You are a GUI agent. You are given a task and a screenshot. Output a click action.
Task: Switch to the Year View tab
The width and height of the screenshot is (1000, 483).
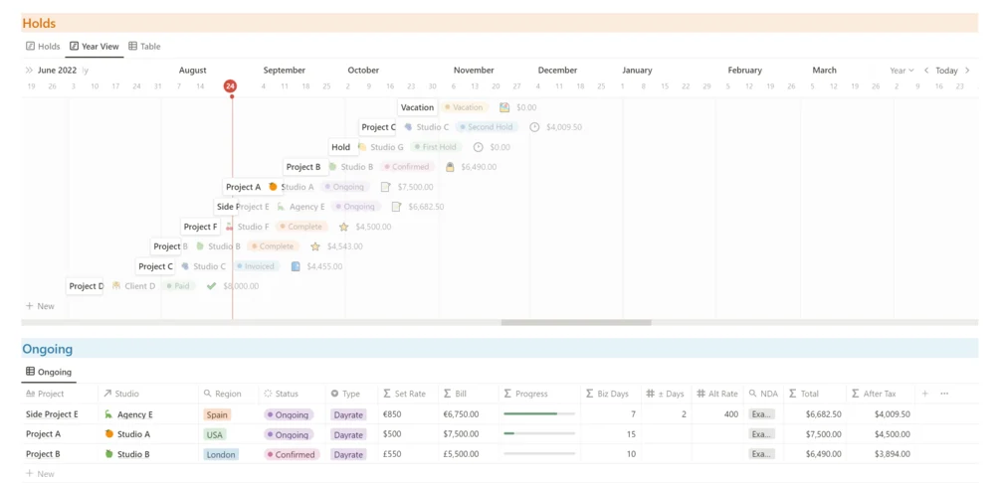click(95, 47)
